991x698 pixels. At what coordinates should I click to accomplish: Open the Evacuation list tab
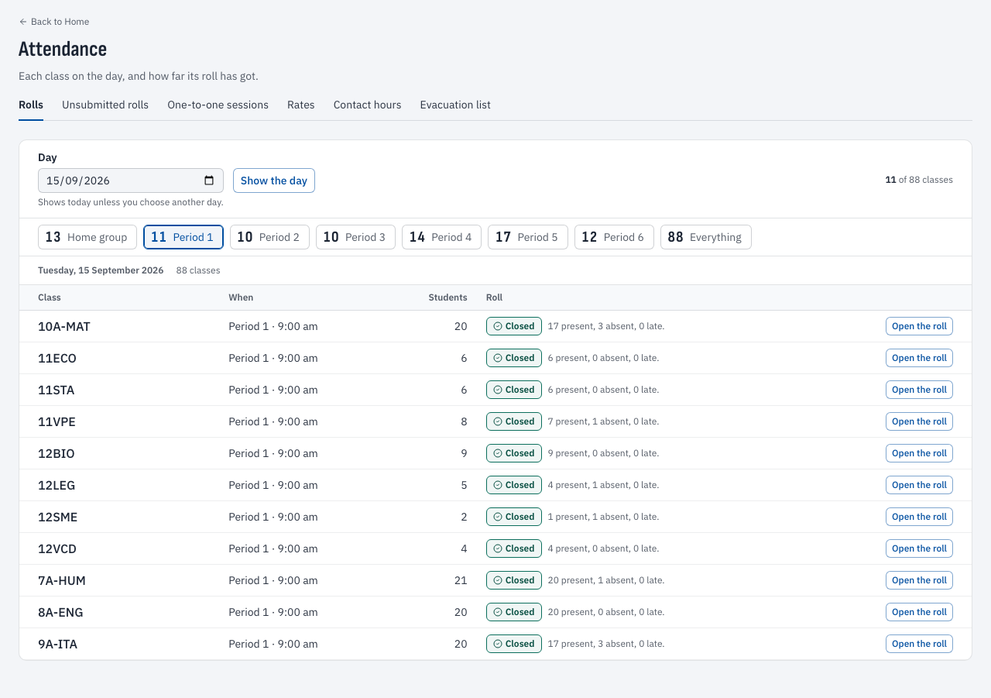tap(455, 105)
